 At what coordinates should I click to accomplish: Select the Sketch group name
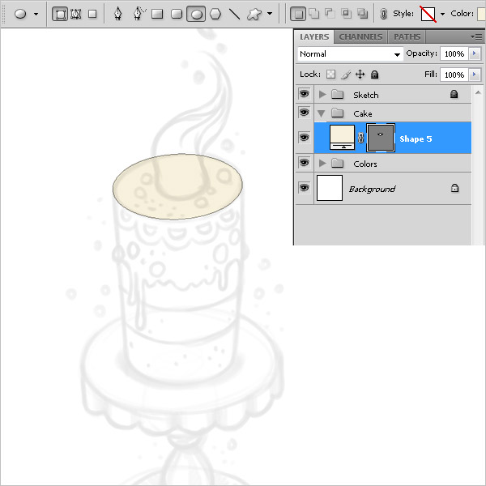[x=366, y=95]
